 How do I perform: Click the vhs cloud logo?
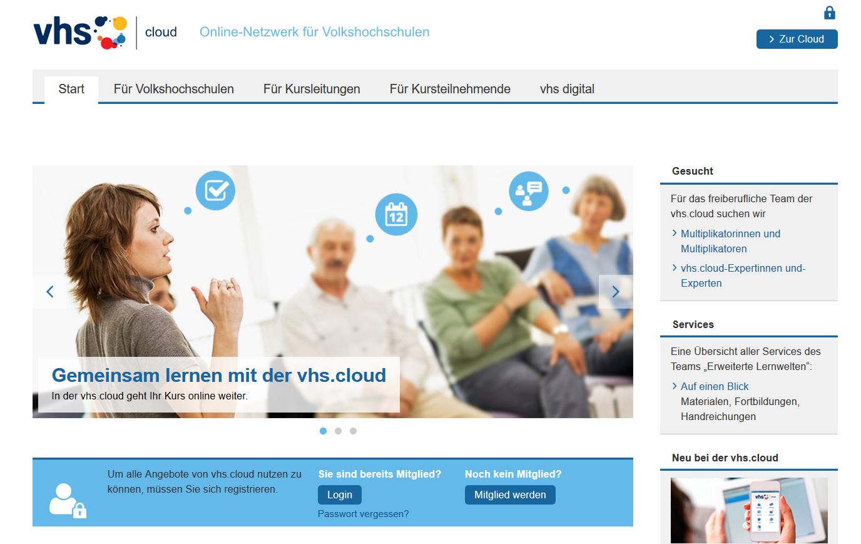[105, 33]
